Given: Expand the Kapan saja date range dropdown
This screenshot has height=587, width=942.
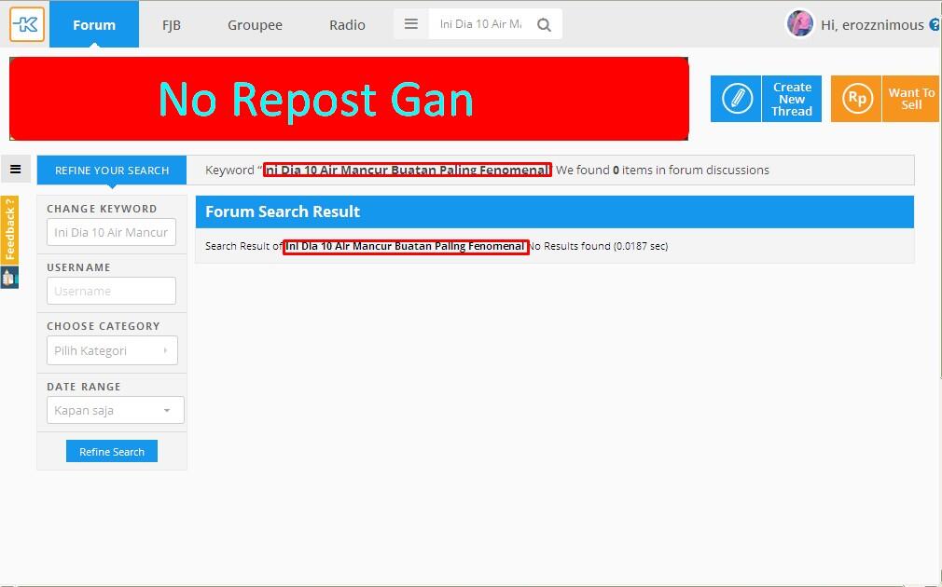Looking at the screenshot, I should click(116, 411).
